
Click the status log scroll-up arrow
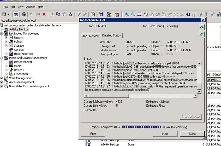[199, 64]
